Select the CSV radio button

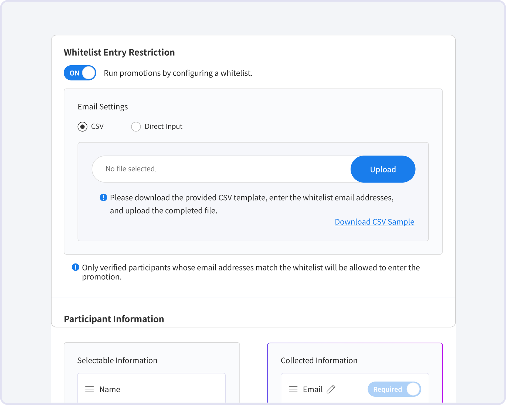point(83,127)
